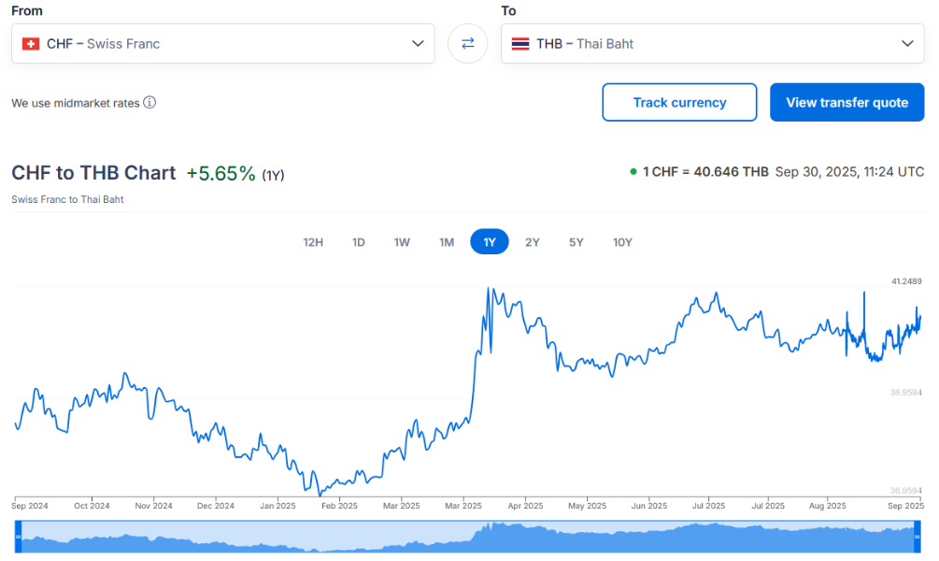939x561 pixels.
Task: Click the swap currencies arrows icon
Action: [x=467, y=44]
